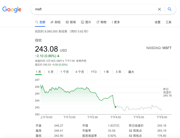Screen dimensions: 180x138
Task: Switch chart to YTD range
Action: (94, 72)
